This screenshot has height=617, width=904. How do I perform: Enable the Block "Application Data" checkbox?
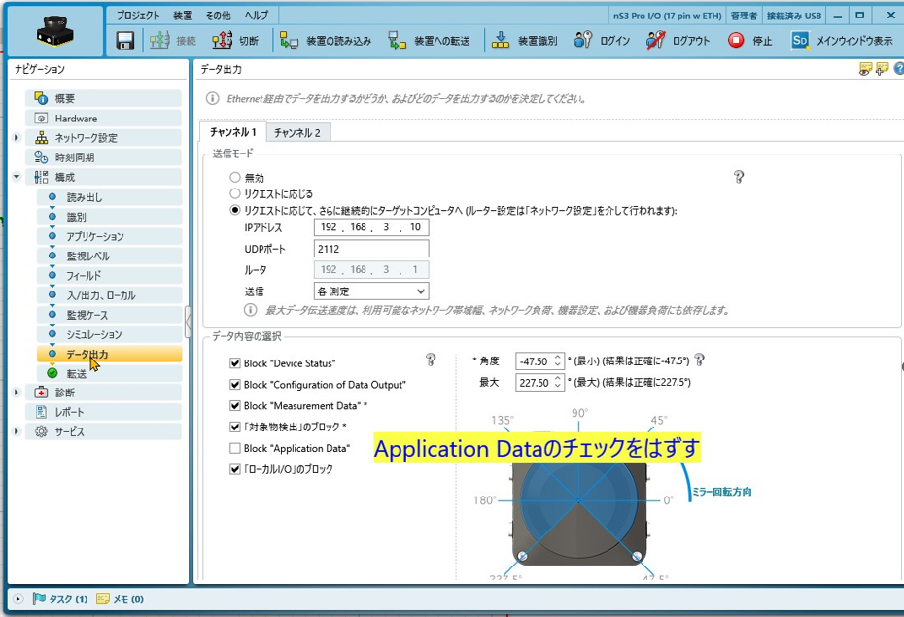234,447
